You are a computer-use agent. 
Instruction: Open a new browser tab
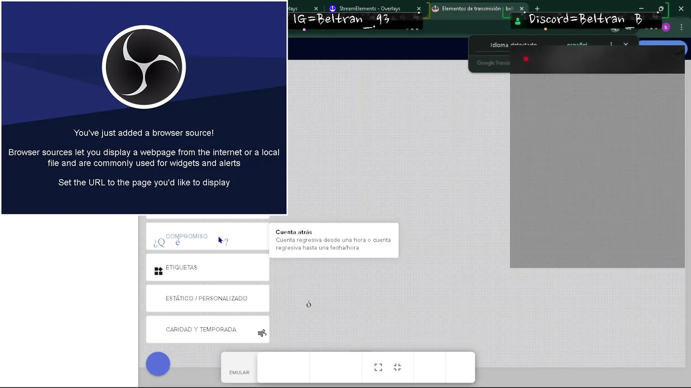click(537, 9)
